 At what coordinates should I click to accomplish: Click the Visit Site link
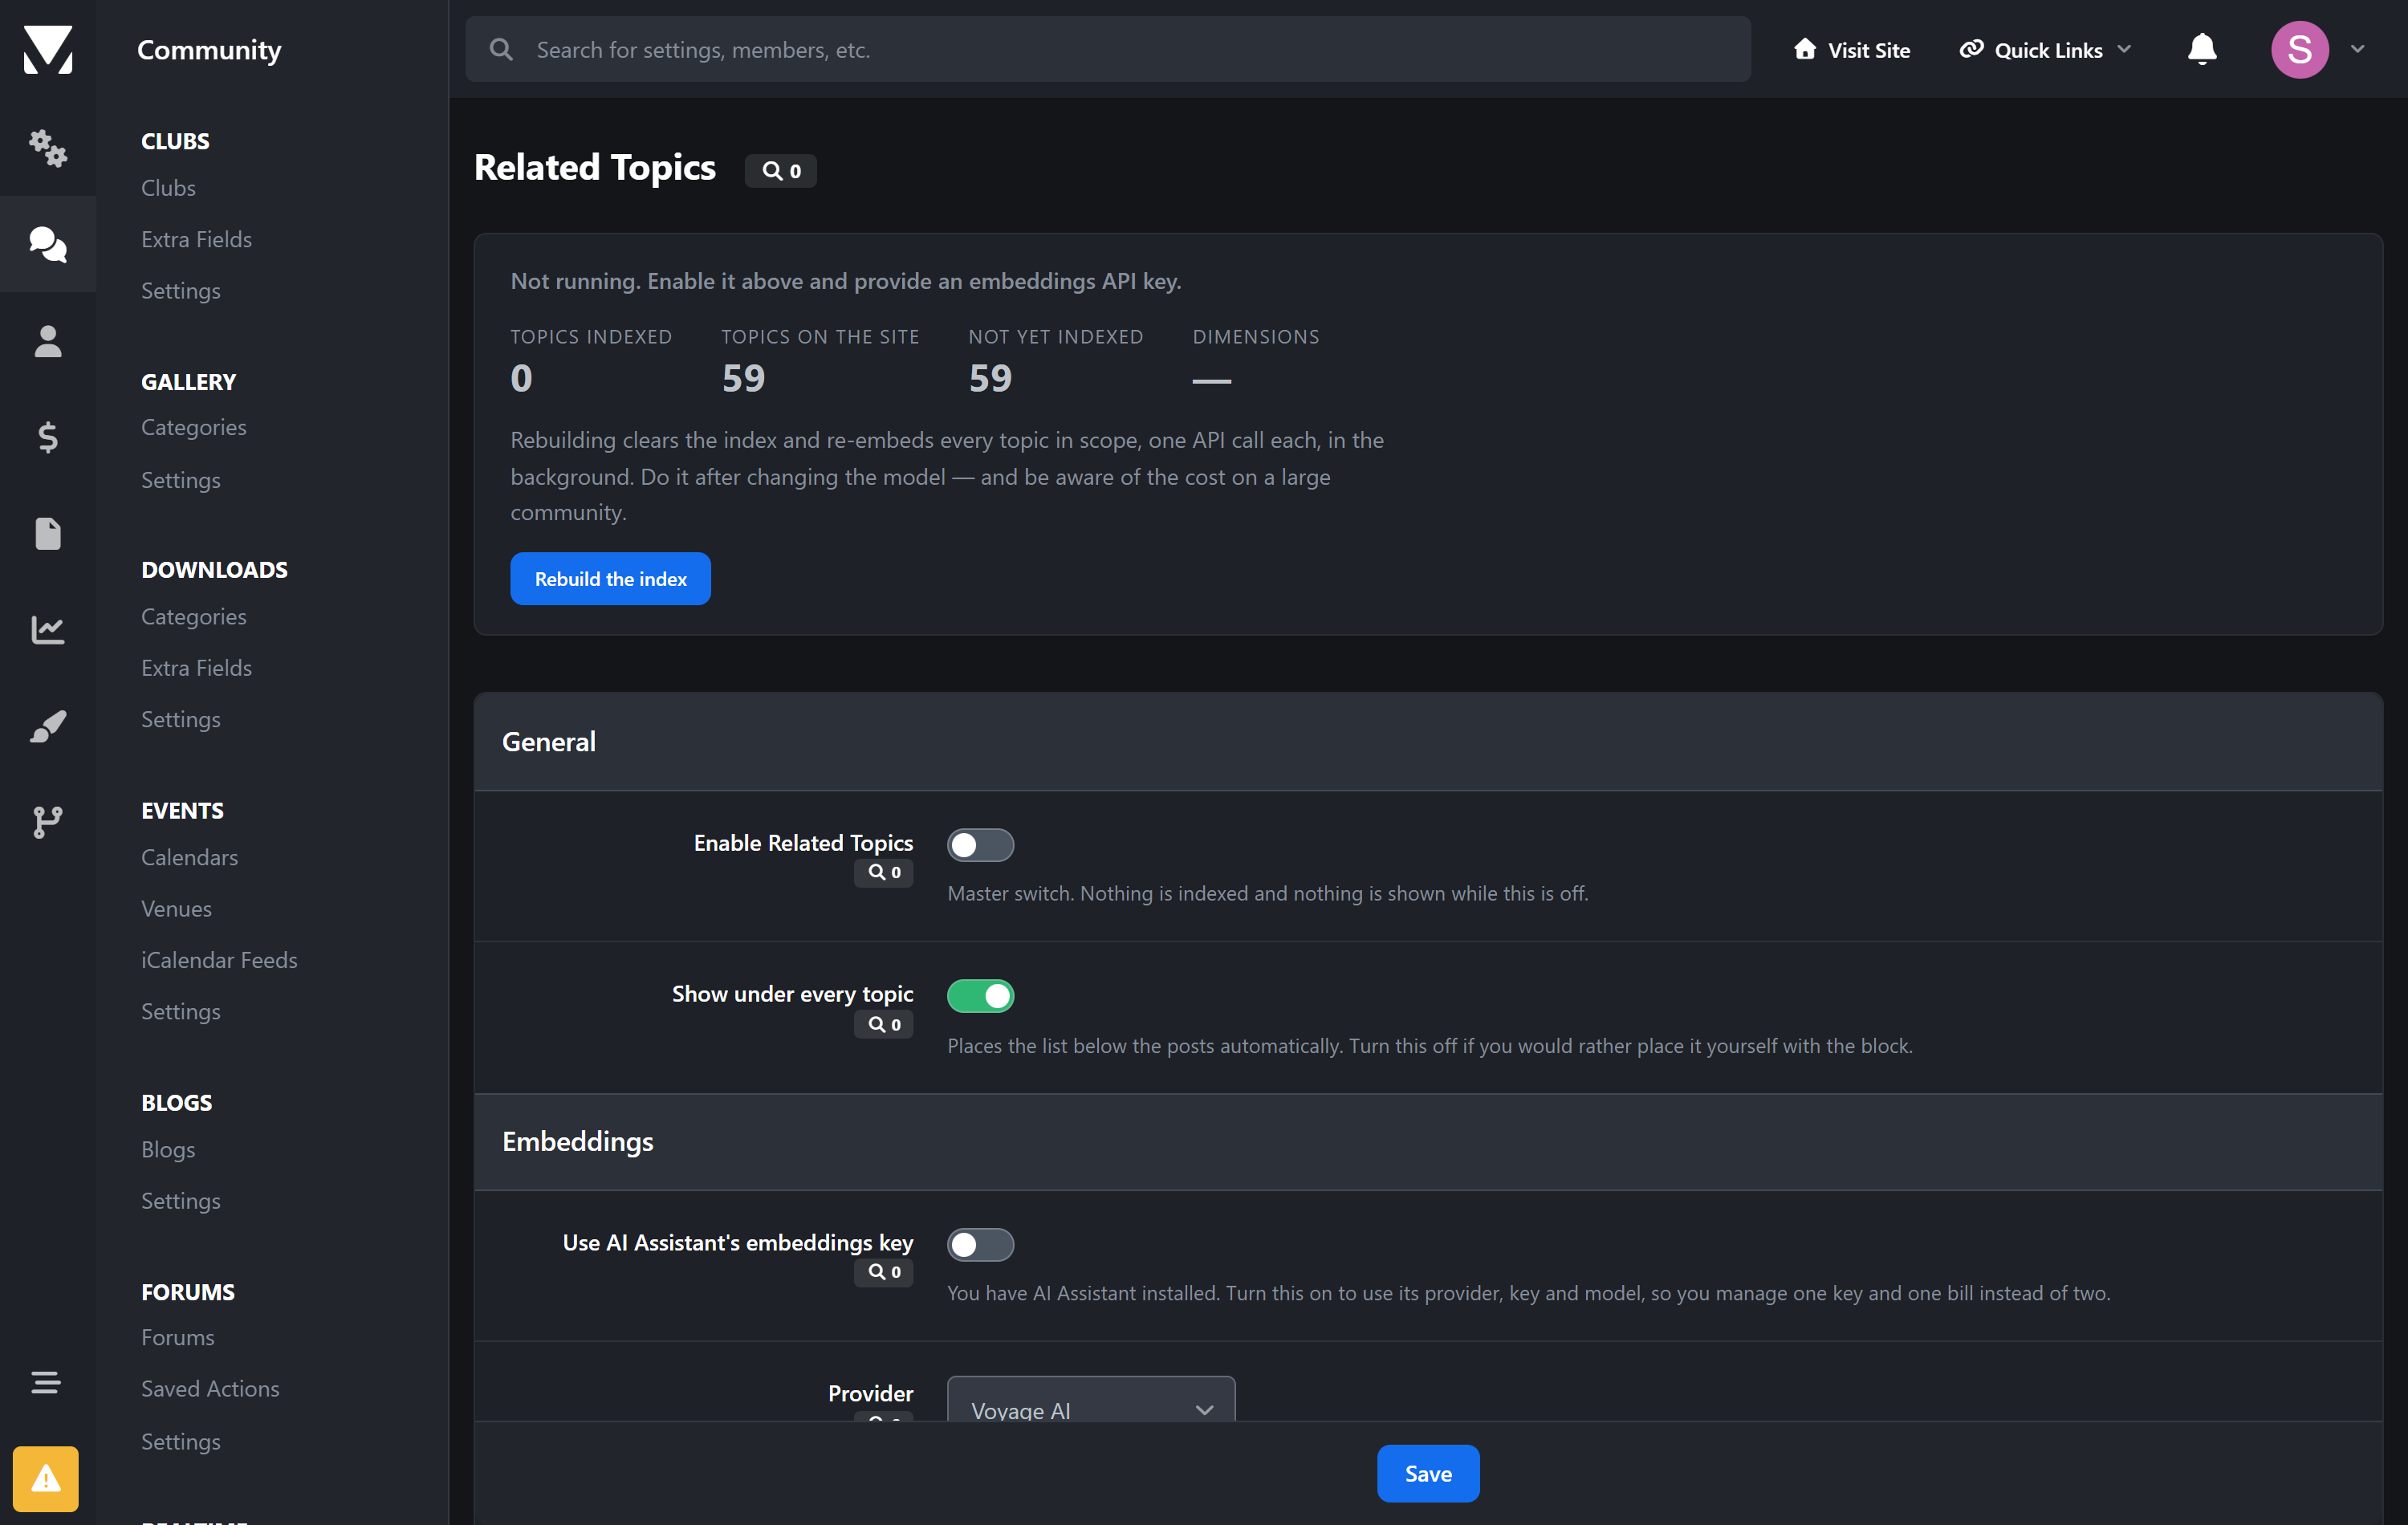point(1852,49)
